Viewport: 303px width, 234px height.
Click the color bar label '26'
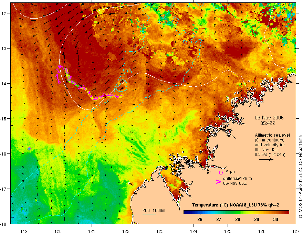[200, 219]
